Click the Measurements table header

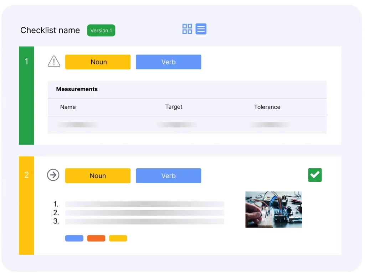point(77,89)
